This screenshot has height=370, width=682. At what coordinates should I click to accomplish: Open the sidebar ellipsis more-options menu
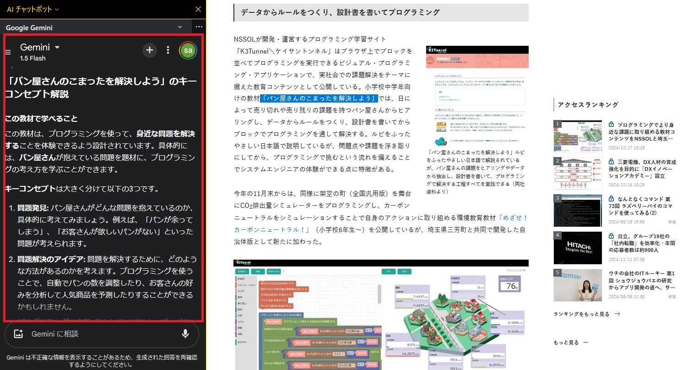click(x=198, y=27)
